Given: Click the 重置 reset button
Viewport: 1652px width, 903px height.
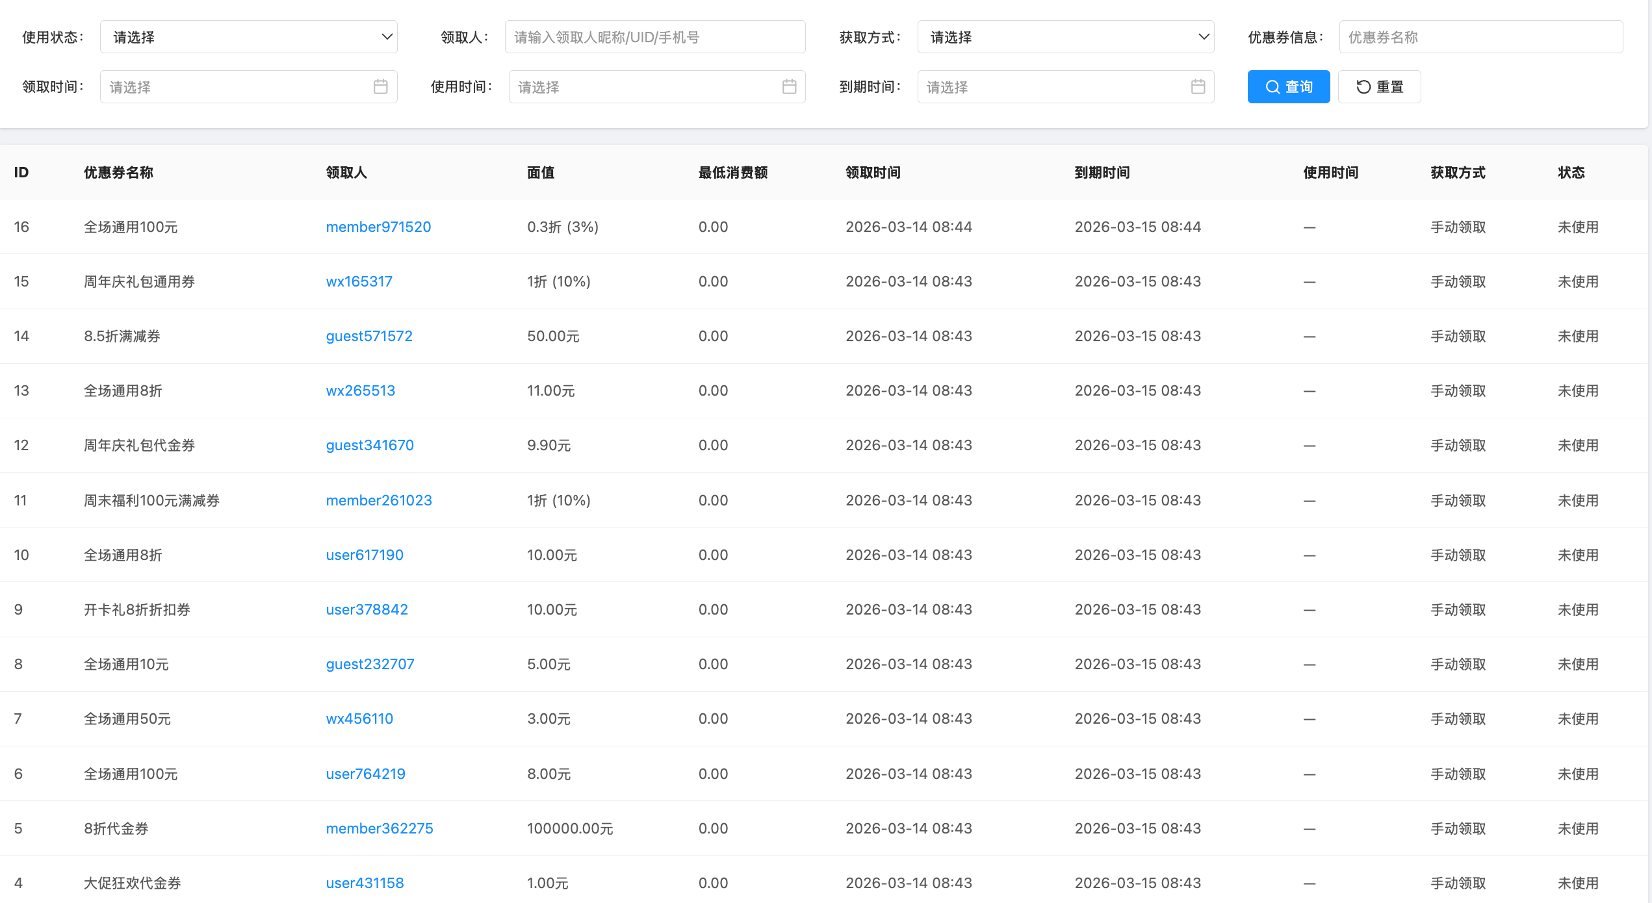Looking at the screenshot, I should coord(1379,86).
